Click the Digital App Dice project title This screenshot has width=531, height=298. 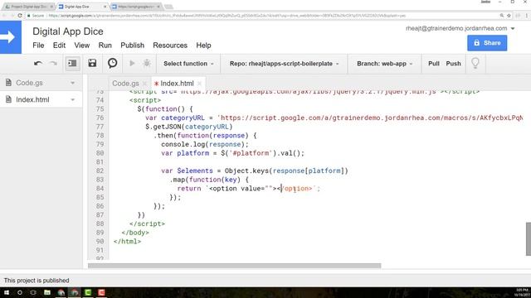click(x=68, y=31)
